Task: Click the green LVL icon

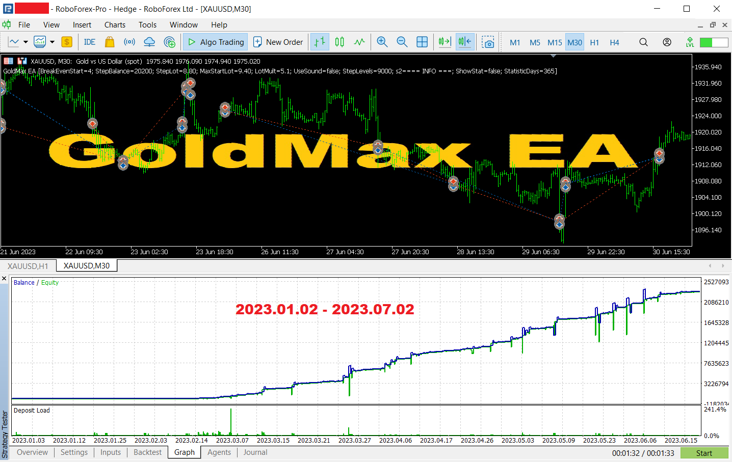Action: [690, 42]
